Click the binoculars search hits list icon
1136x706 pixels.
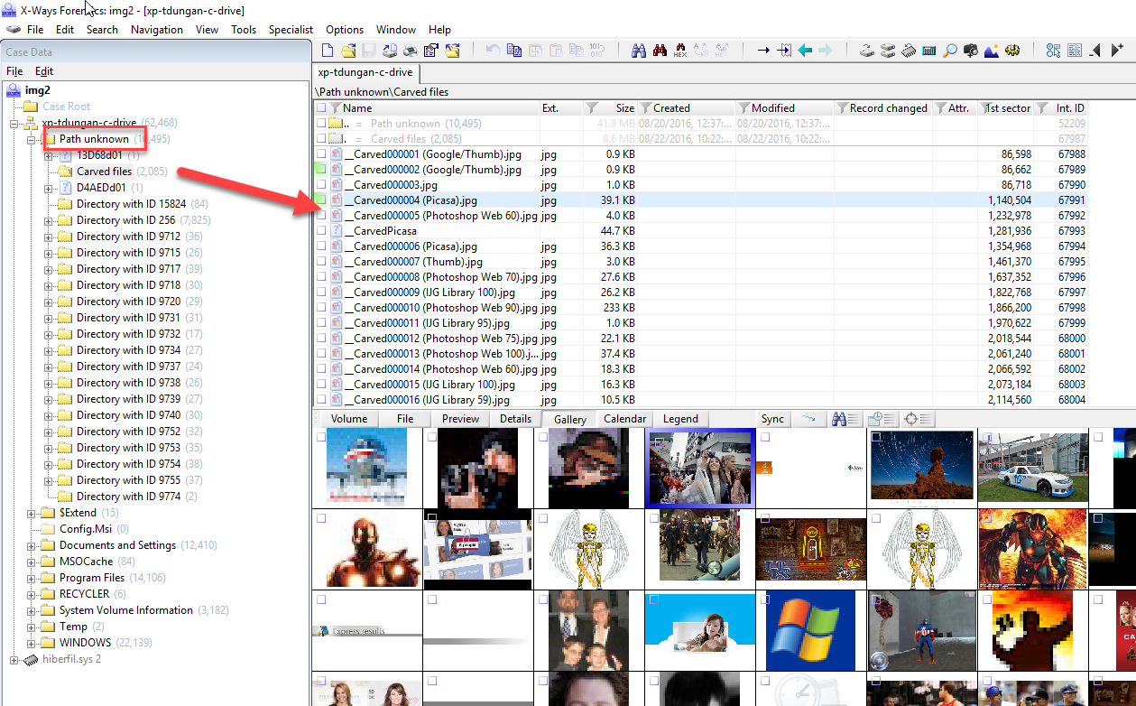[x=845, y=419]
